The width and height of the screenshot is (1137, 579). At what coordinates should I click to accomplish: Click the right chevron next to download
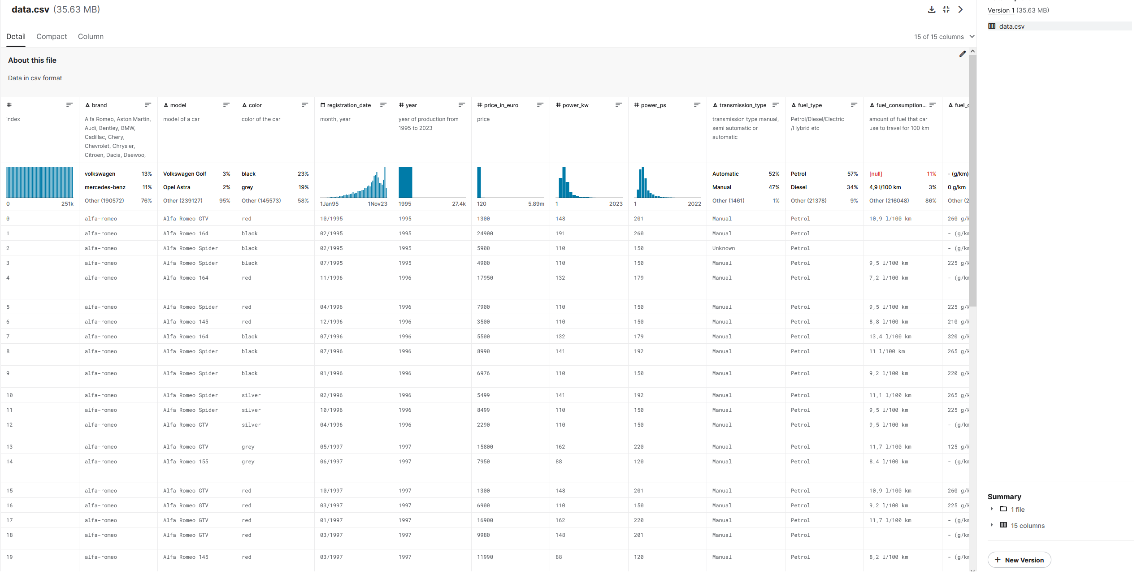click(960, 9)
